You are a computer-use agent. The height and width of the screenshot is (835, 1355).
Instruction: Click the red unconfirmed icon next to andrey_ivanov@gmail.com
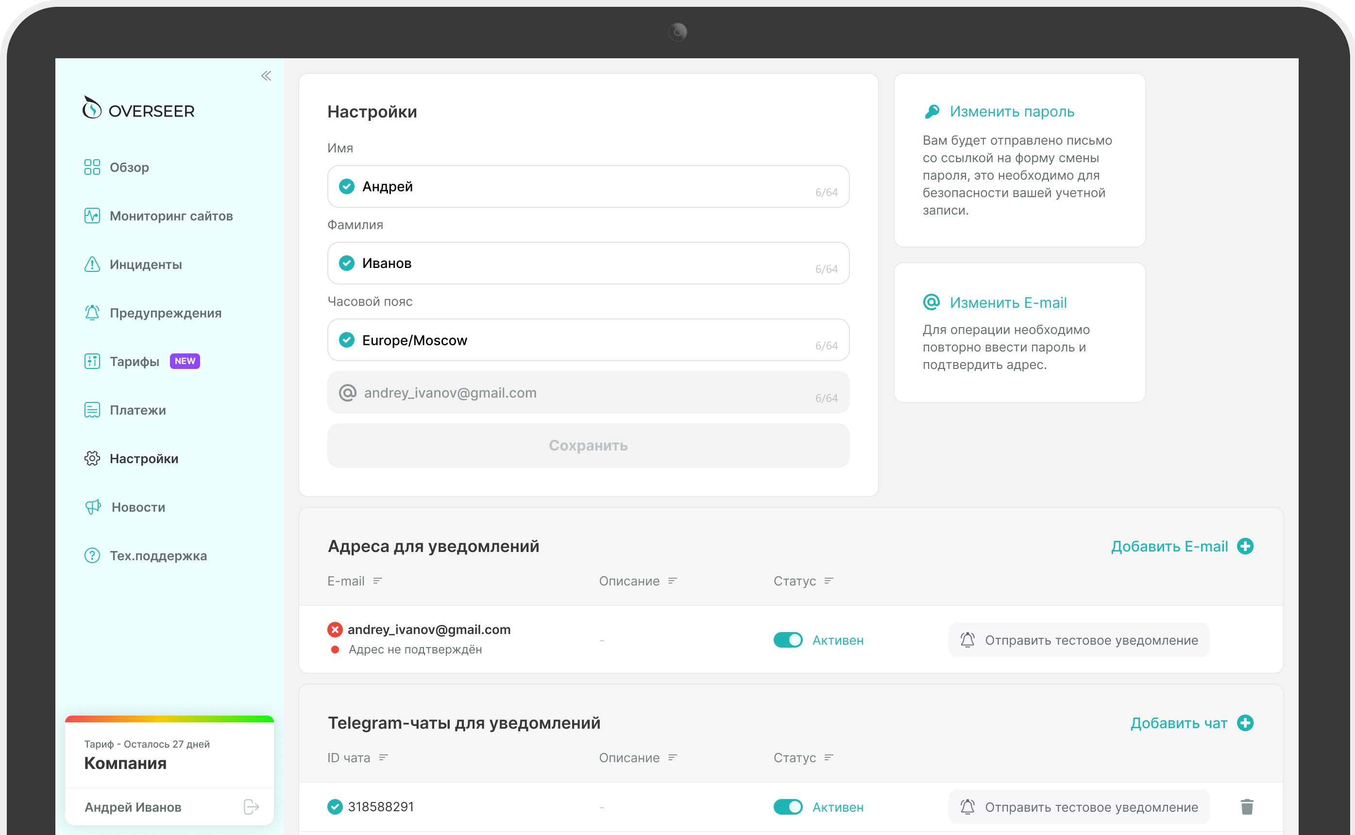pyautogui.click(x=335, y=630)
